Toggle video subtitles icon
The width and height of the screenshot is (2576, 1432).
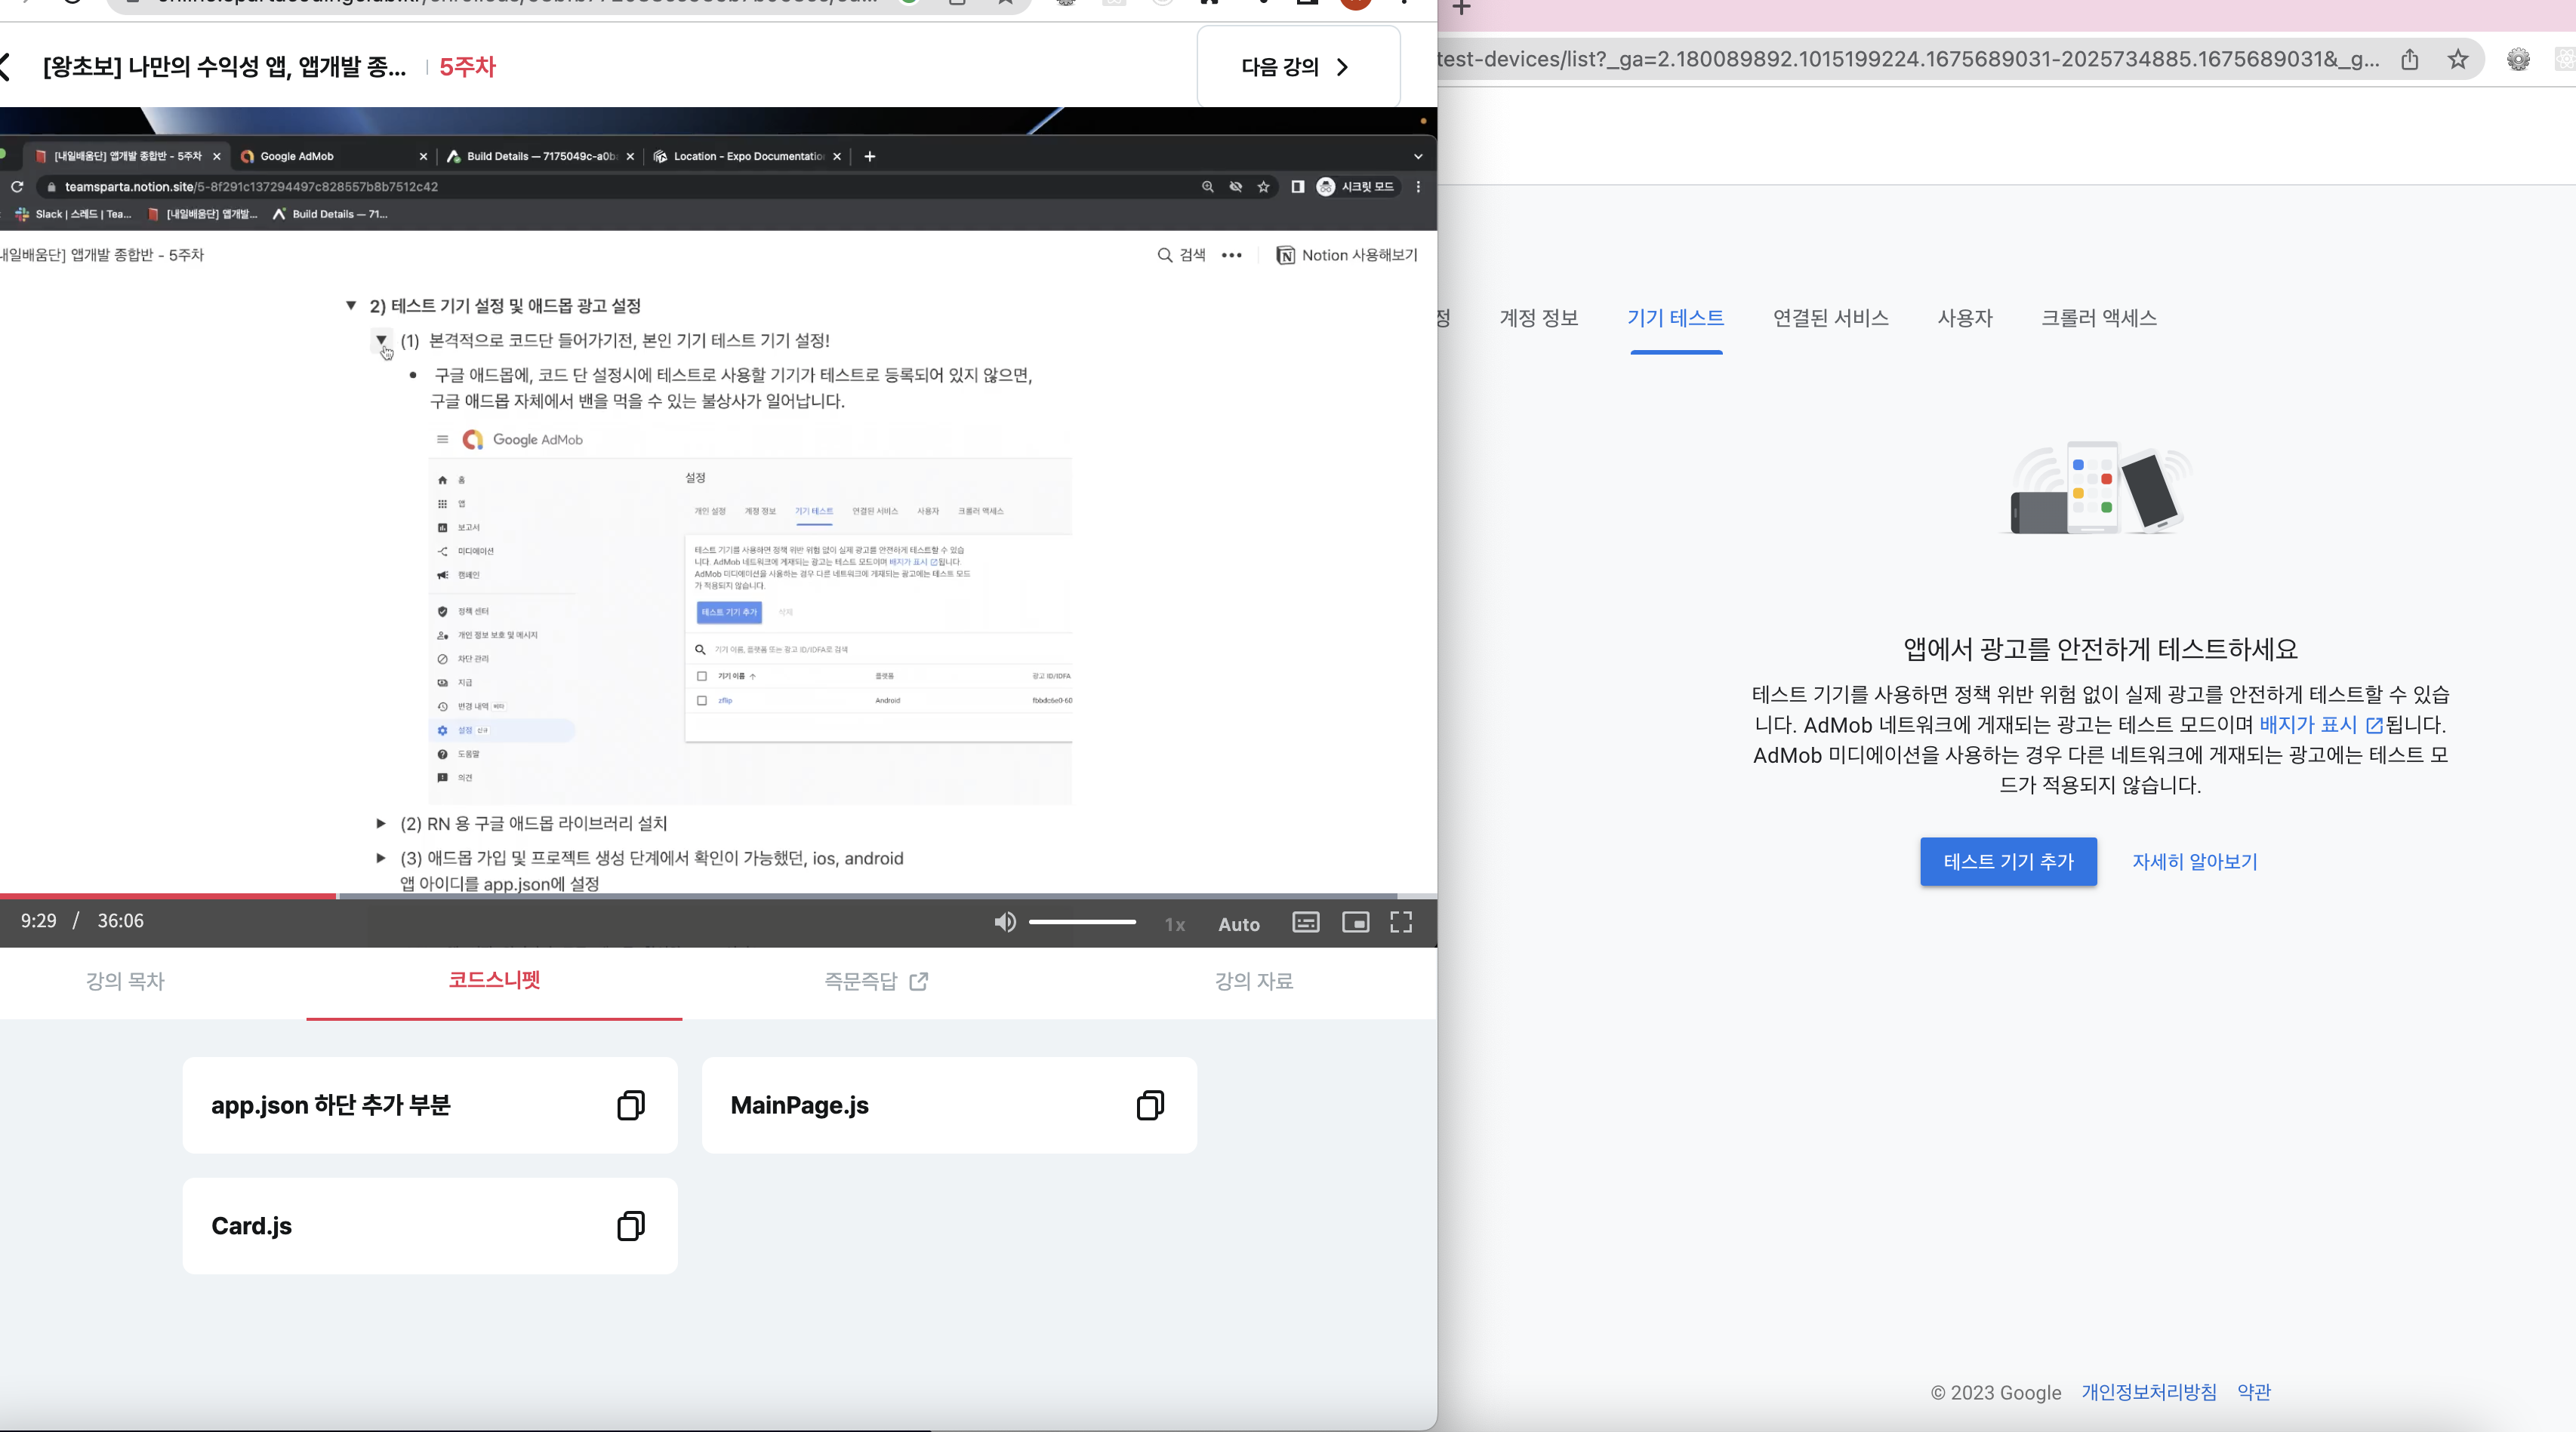[x=1306, y=923]
